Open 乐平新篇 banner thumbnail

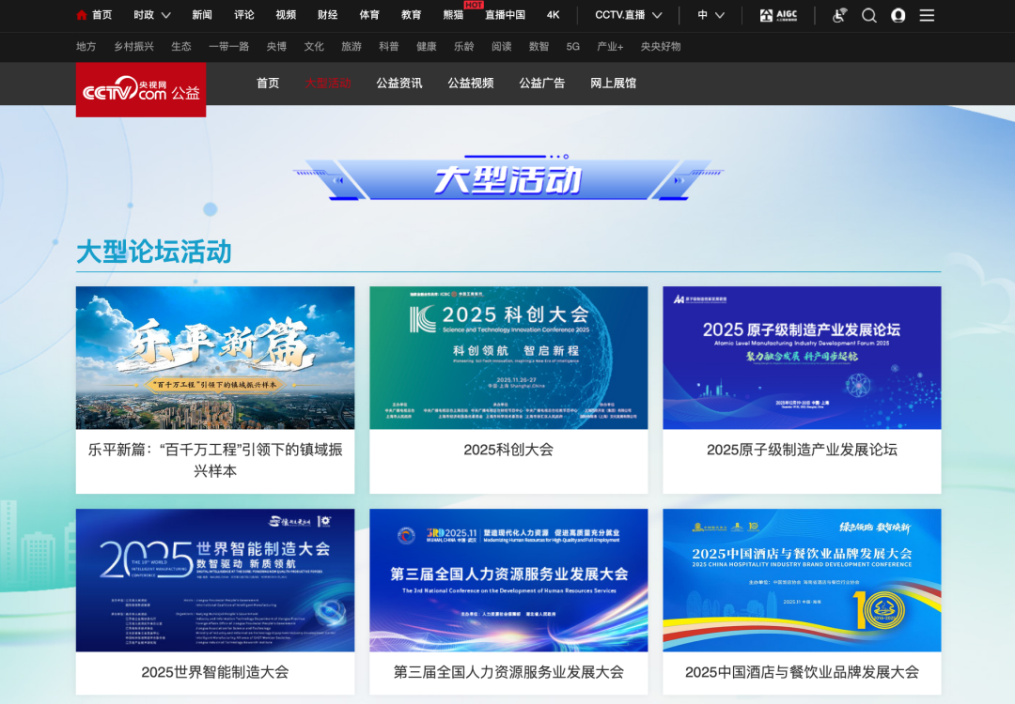point(215,358)
